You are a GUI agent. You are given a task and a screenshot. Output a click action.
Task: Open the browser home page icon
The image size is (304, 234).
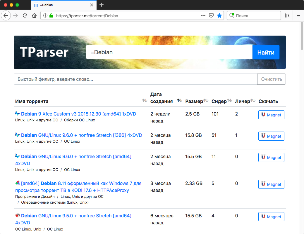click(x=34, y=15)
